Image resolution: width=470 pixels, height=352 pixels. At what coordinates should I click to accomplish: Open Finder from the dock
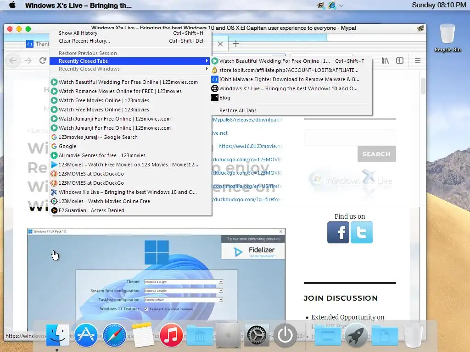[x=57, y=335]
